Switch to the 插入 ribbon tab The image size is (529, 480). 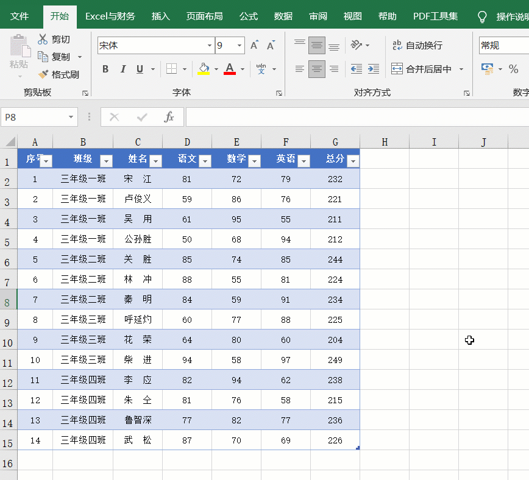pos(161,16)
